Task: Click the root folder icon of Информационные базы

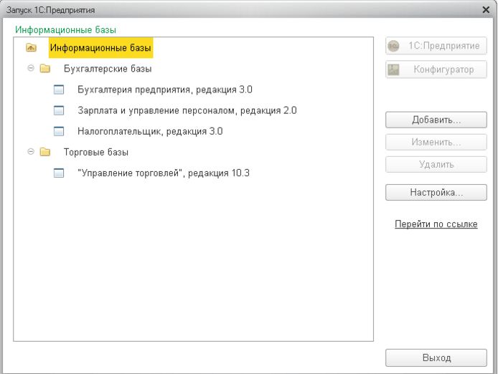Action: (31, 47)
